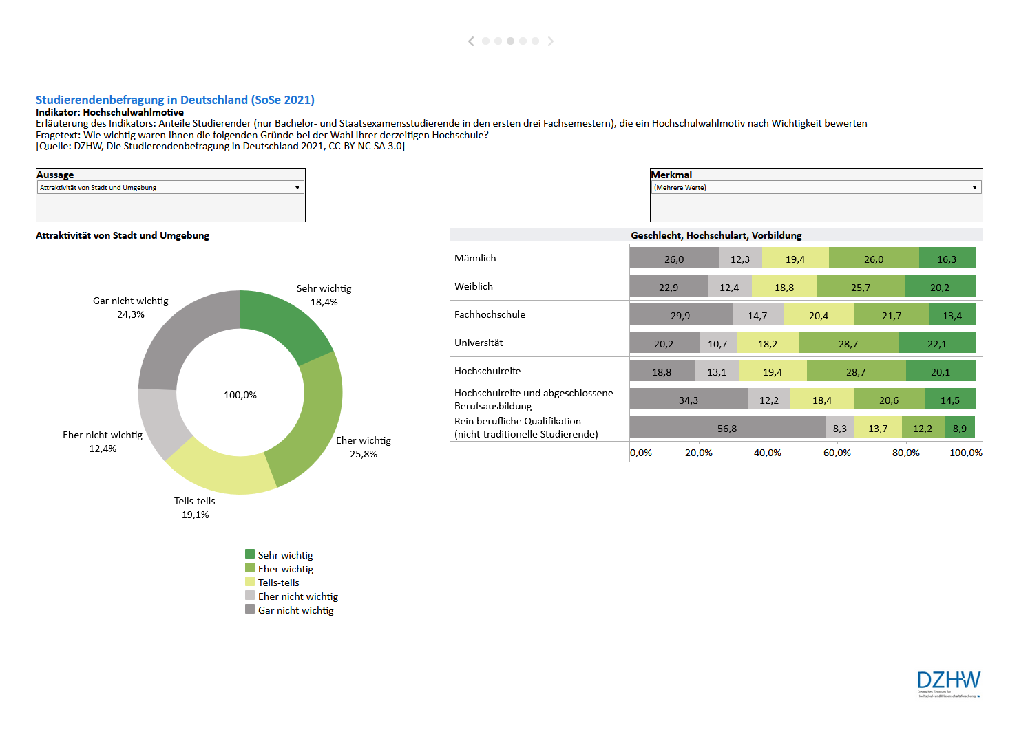Select the fourth pagination dot

pos(523,41)
